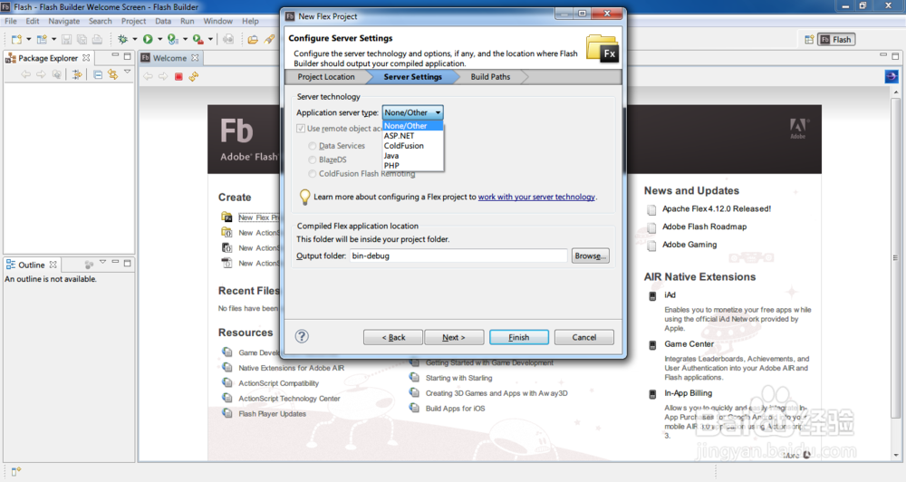Select the Package Explorer tab
906x482 pixels.
(47, 58)
